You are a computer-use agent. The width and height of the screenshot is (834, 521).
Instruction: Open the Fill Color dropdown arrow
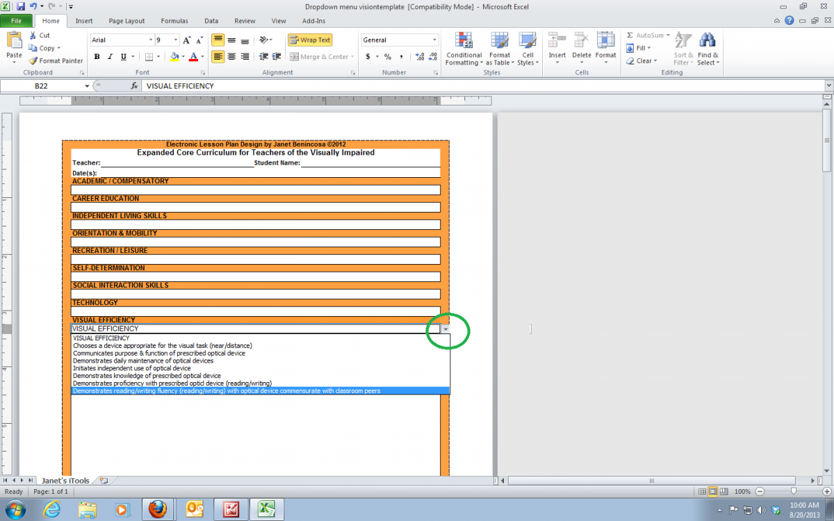(182, 56)
